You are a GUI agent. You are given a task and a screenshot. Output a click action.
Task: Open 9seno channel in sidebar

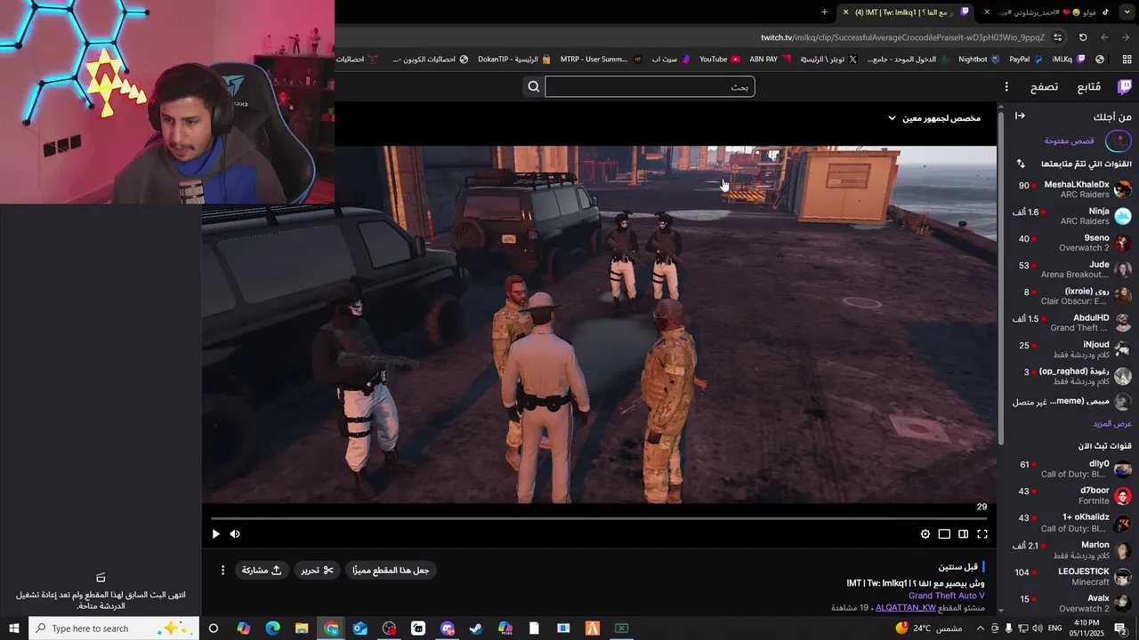1073,243
